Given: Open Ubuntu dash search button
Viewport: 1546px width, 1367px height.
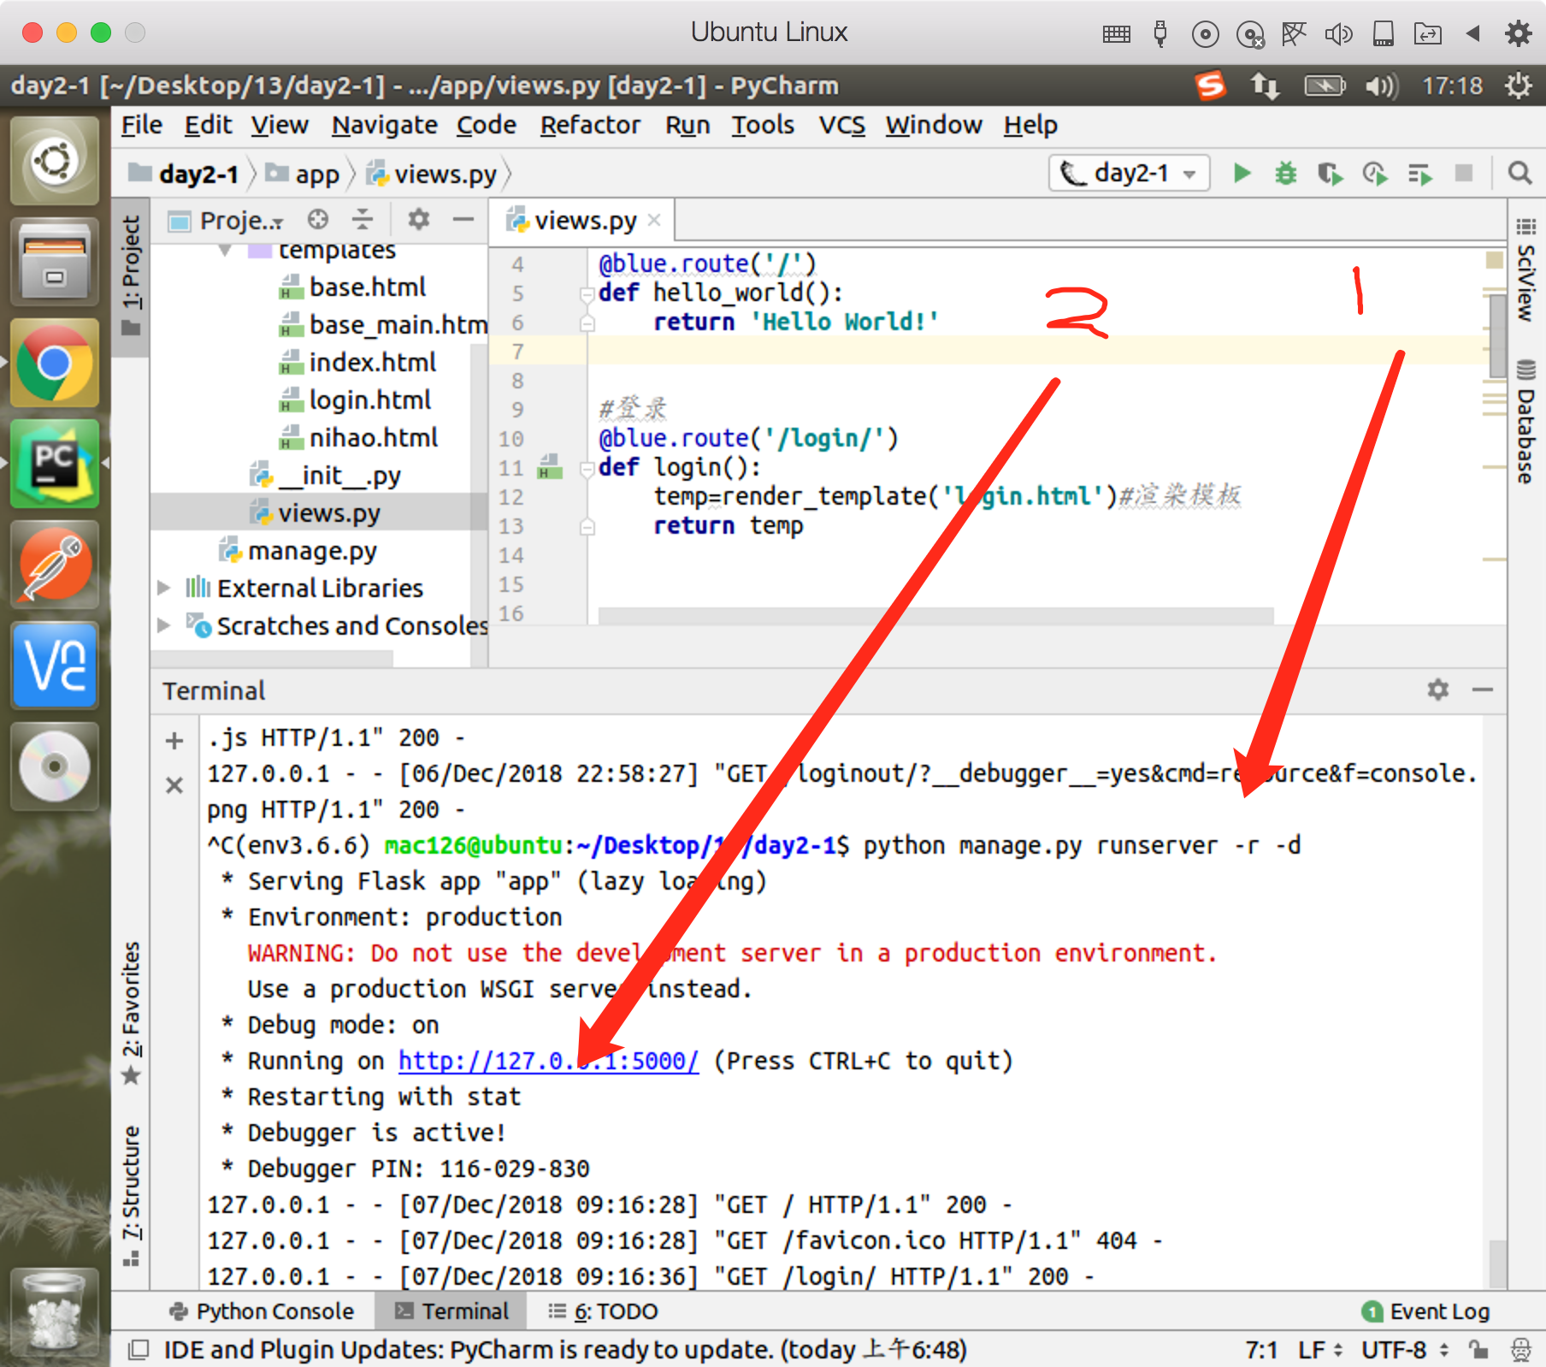Looking at the screenshot, I should coord(55,162).
